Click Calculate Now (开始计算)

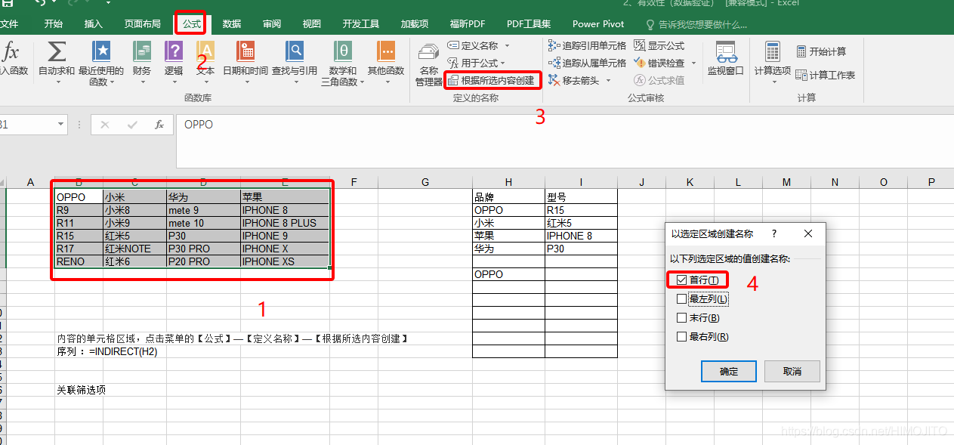(821, 51)
